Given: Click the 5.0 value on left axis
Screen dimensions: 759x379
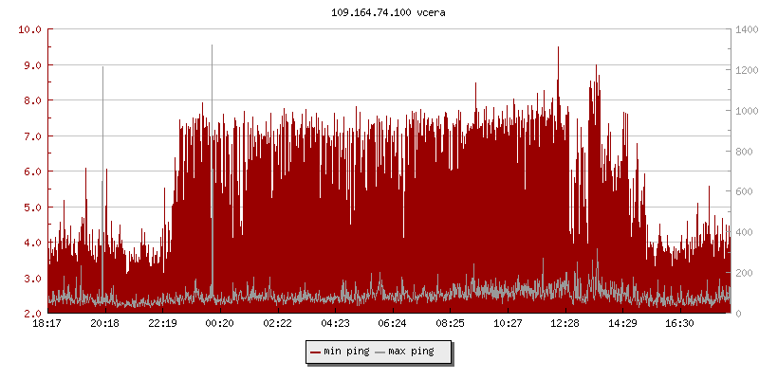Looking at the screenshot, I should (x=30, y=207).
